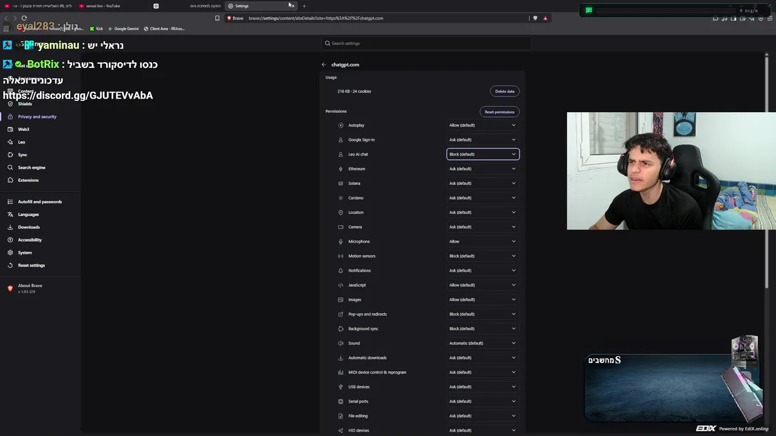Click the Pop-ups and redirects icon
The width and height of the screenshot is (776, 436).
point(341,314)
